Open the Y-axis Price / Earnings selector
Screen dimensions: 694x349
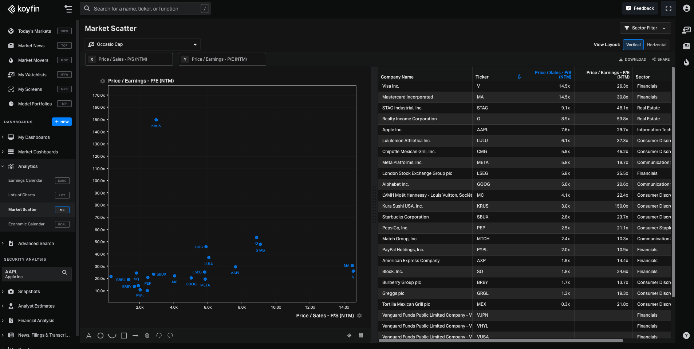(222, 59)
